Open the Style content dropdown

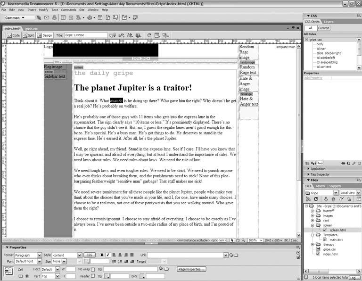click(79, 255)
